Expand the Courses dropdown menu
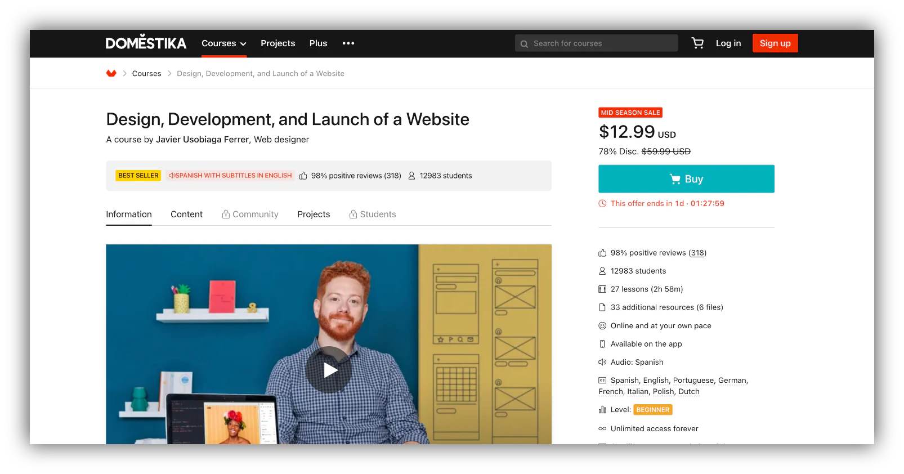904x474 pixels. [x=224, y=43]
